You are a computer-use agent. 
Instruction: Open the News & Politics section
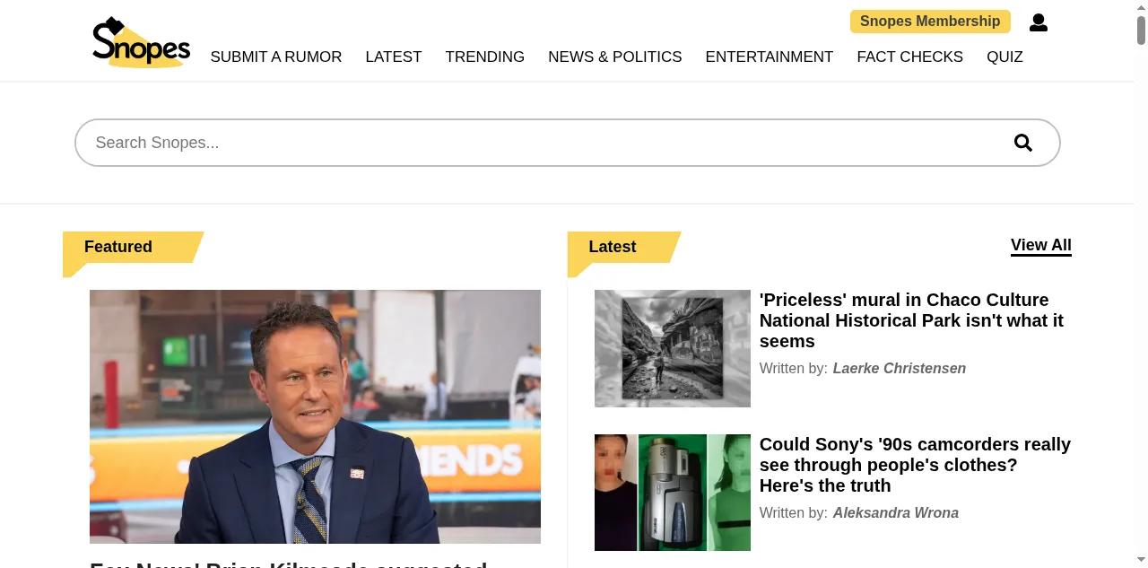tap(615, 57)
